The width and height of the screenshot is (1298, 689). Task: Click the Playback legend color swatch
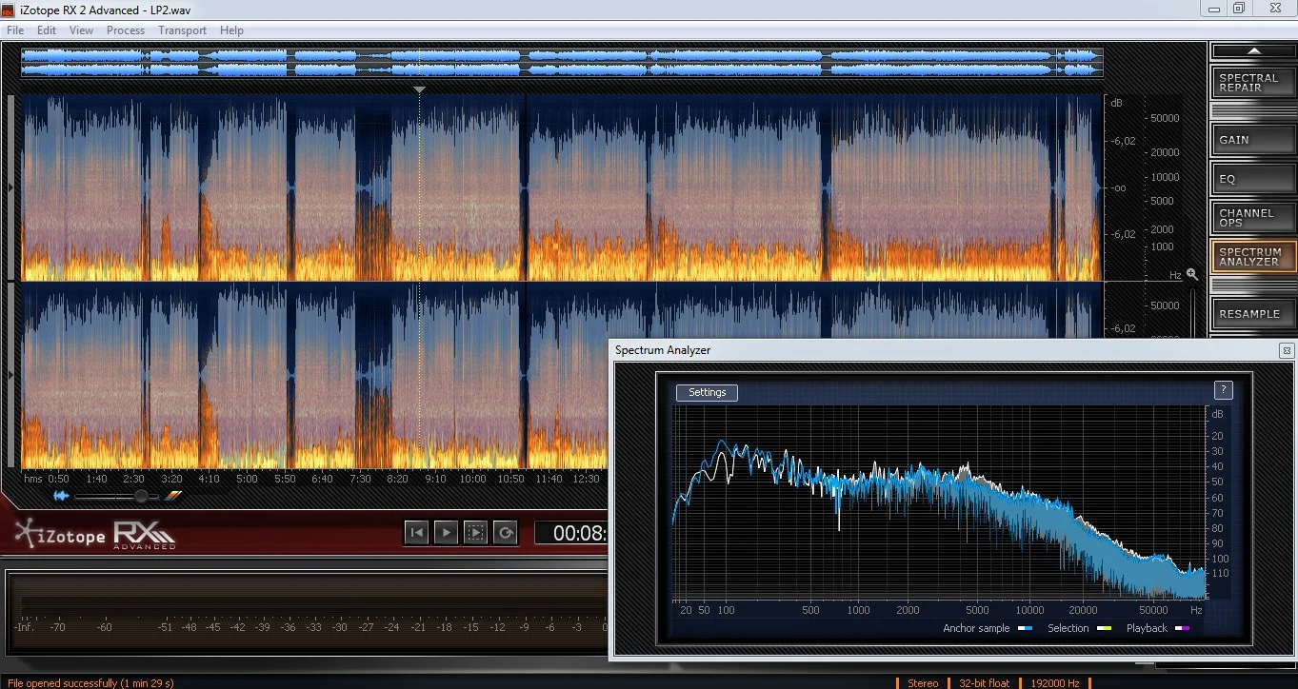click(x=1182, y=629)
